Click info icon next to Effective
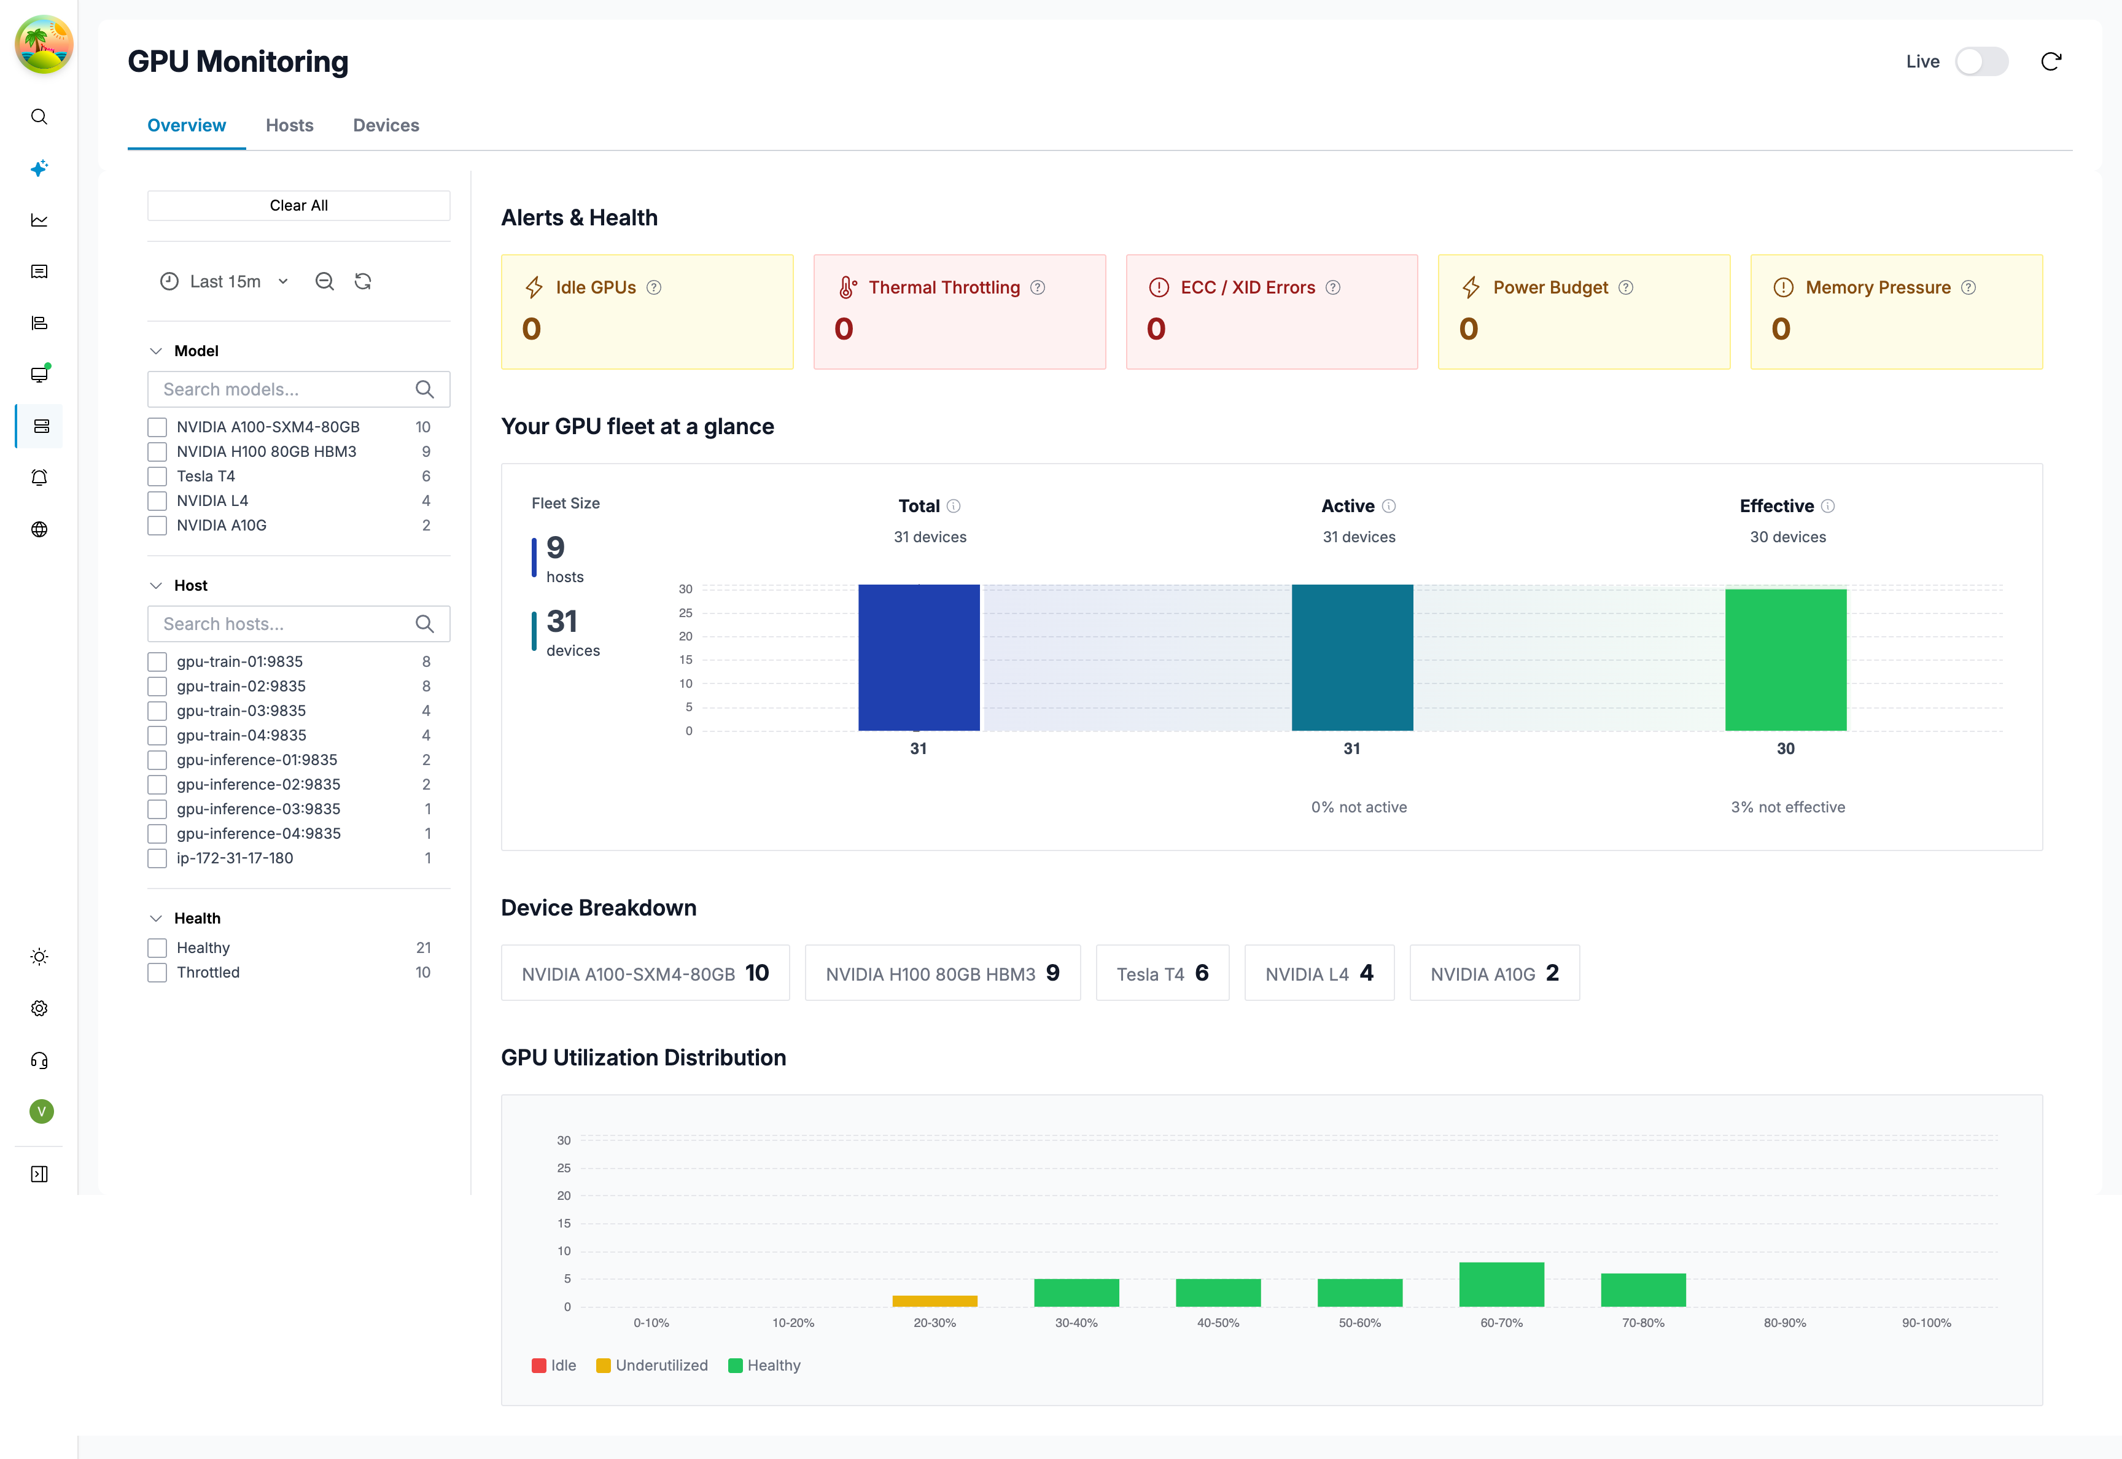2122x1459 pixels. (1828, 505)
